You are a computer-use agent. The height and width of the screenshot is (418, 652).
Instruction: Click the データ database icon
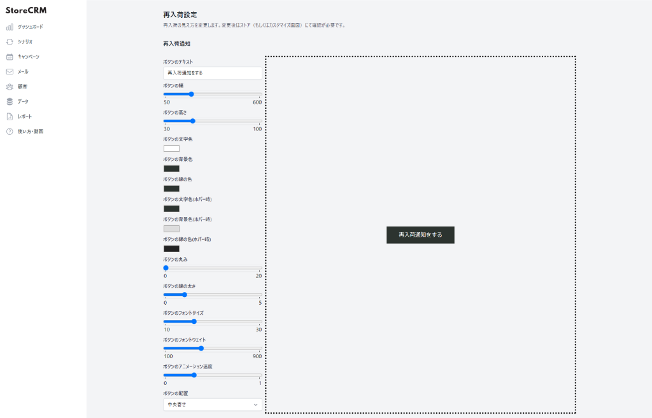pyautogui.click(x=10, y=102)
